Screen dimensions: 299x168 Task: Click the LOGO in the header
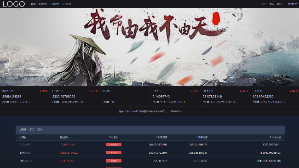(x=14, y=4)
